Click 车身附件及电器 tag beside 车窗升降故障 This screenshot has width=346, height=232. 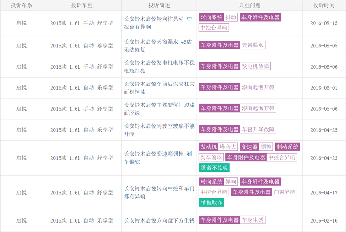[220, 129]
